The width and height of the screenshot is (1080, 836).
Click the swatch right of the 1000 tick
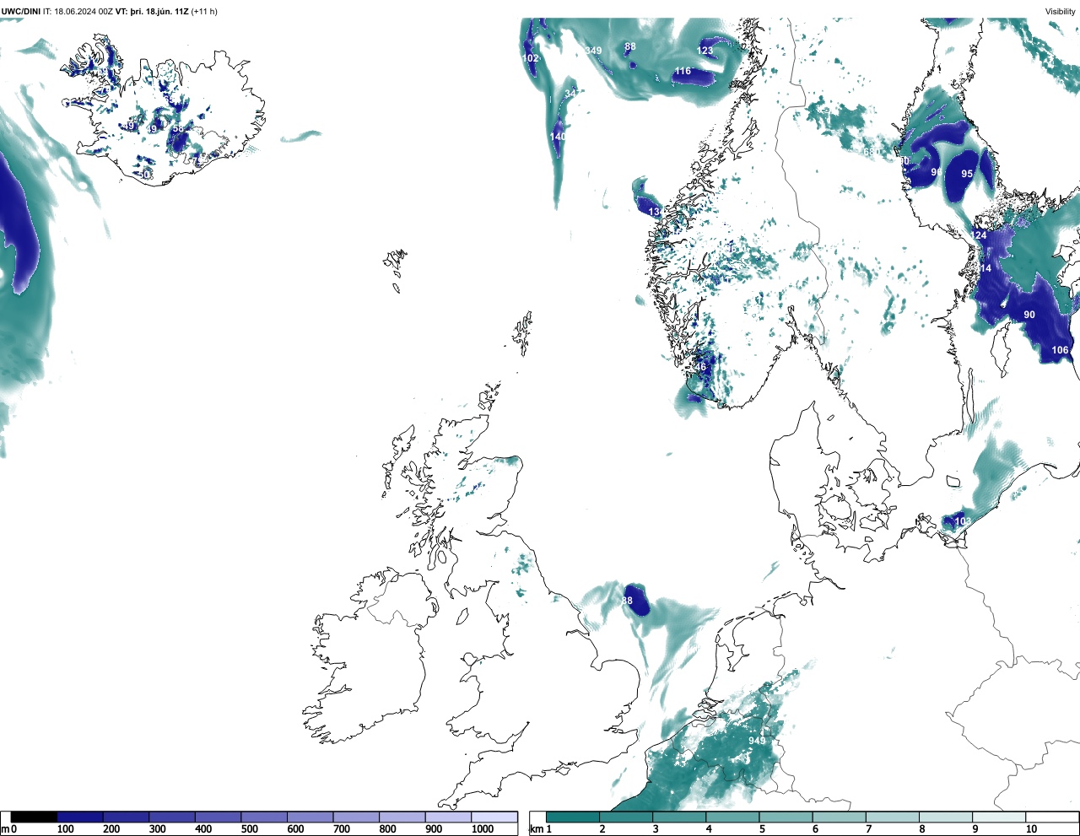click(x=494, y=817)
